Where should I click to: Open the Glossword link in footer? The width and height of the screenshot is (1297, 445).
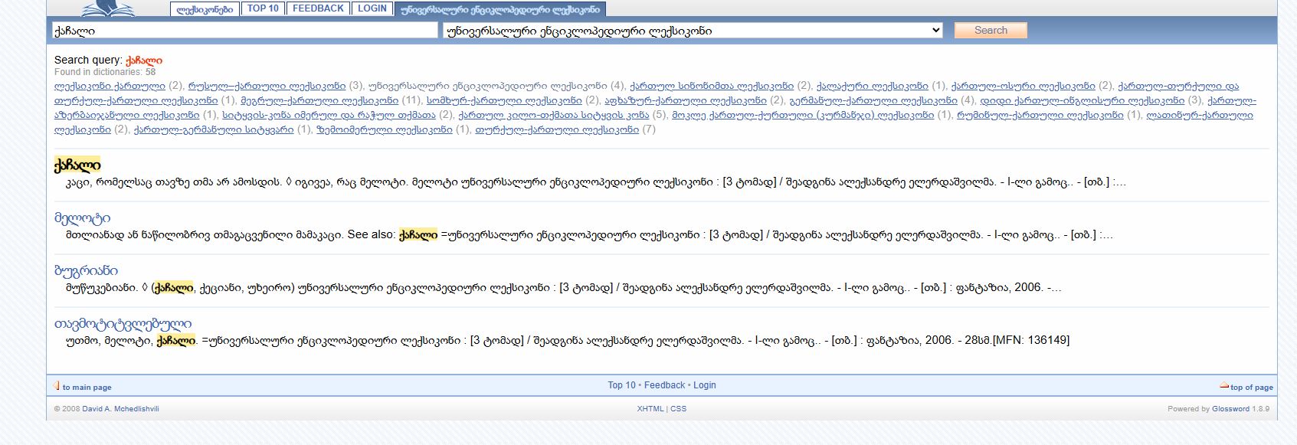tap(1230, 409)
